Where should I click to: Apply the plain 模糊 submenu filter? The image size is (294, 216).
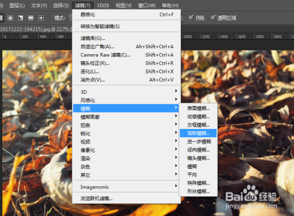coord(198,167)
